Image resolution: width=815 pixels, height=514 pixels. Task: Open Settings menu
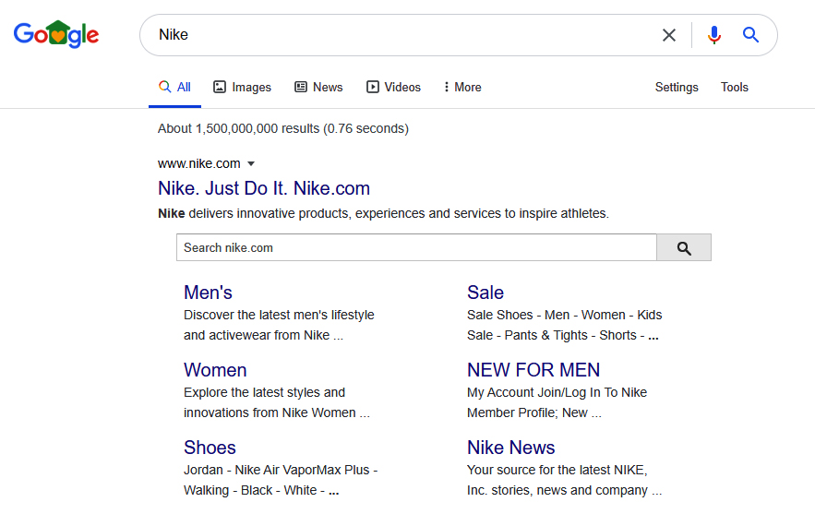[677, 88]
